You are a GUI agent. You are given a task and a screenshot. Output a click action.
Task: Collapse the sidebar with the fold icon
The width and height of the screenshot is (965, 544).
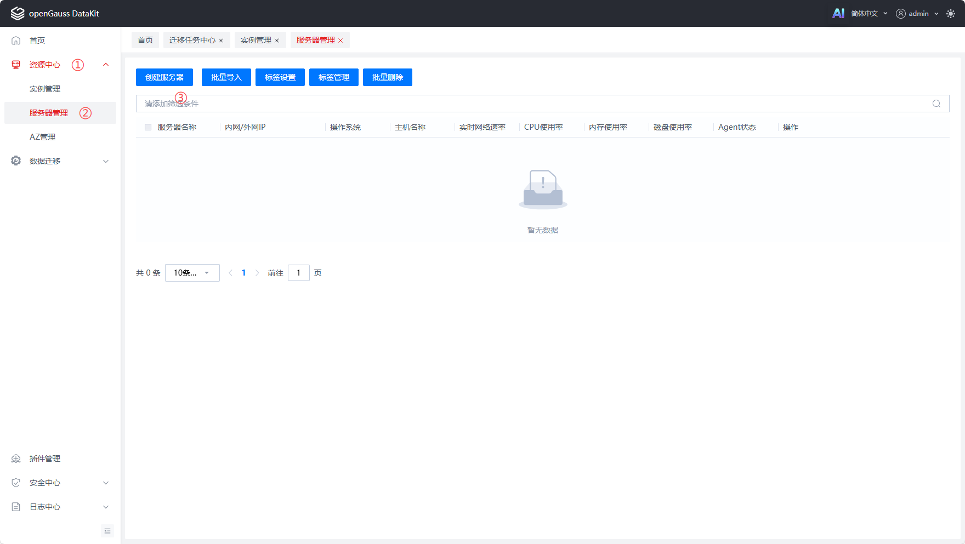[x=107, y=531]
